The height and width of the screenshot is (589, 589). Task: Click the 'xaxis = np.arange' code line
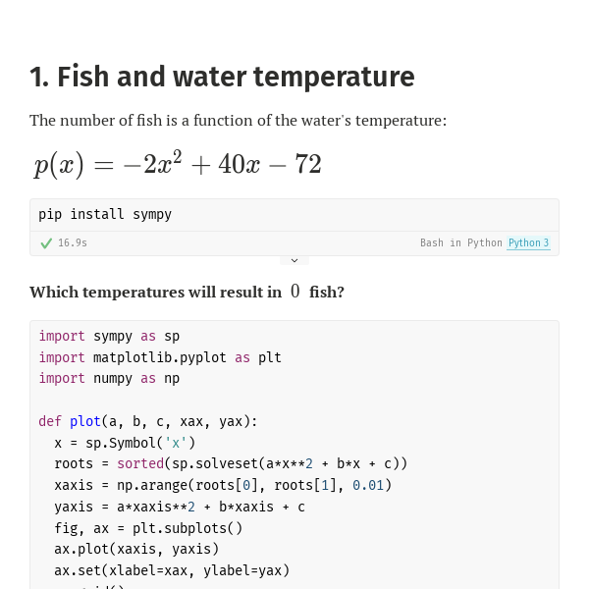223,485
